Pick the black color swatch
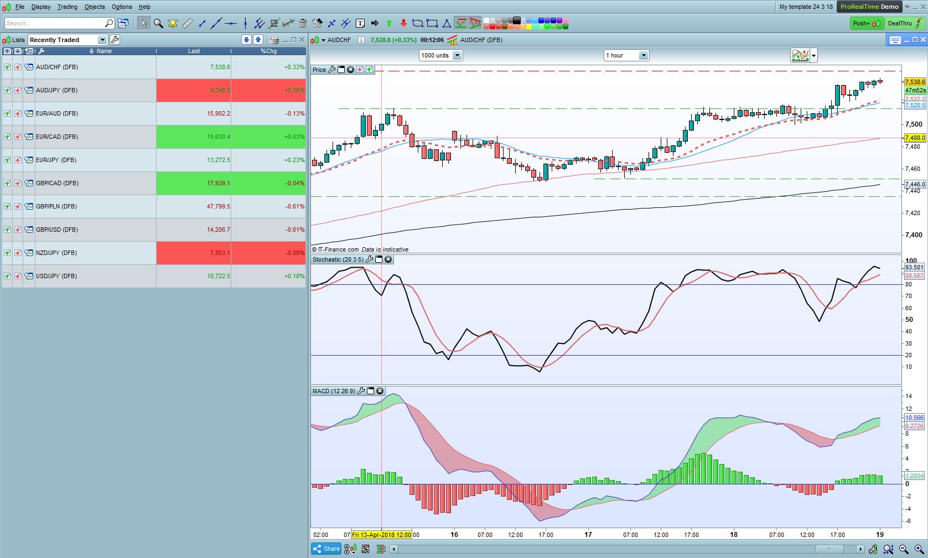 coord(517,20)
